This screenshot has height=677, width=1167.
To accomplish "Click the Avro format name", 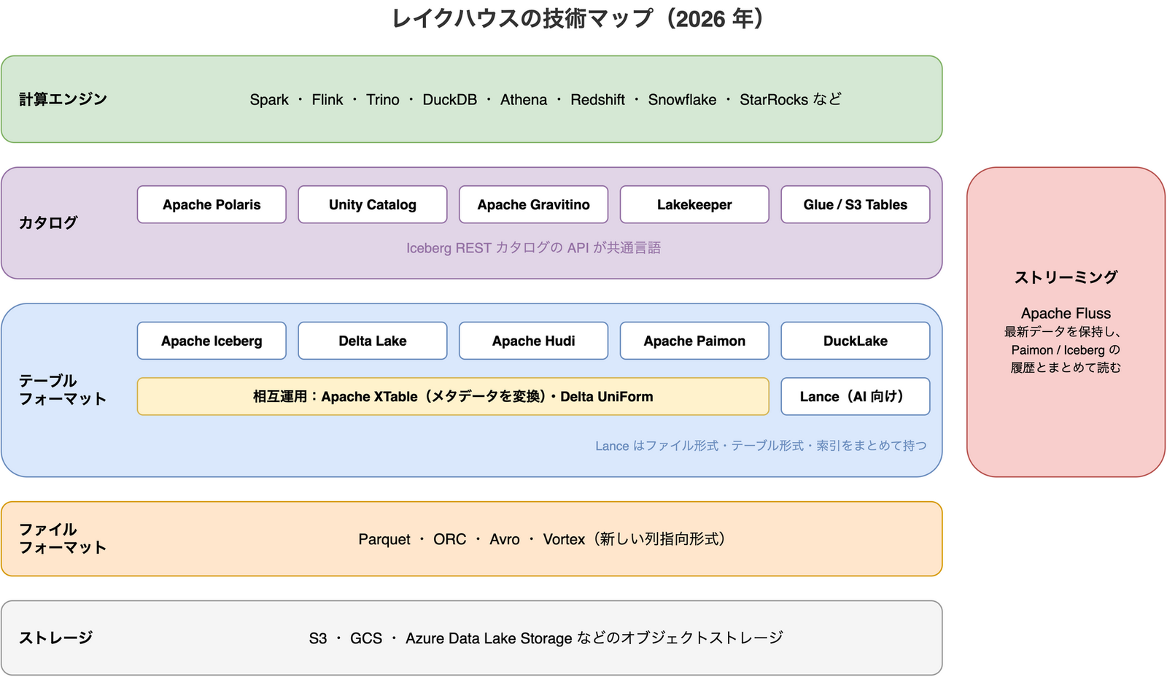I will 505,539.
